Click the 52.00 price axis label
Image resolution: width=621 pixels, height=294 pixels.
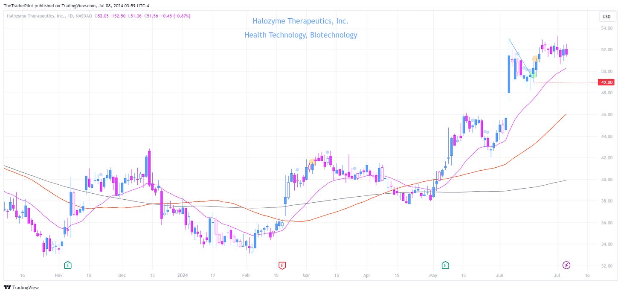pyautogui.click(x=607, y=49)
